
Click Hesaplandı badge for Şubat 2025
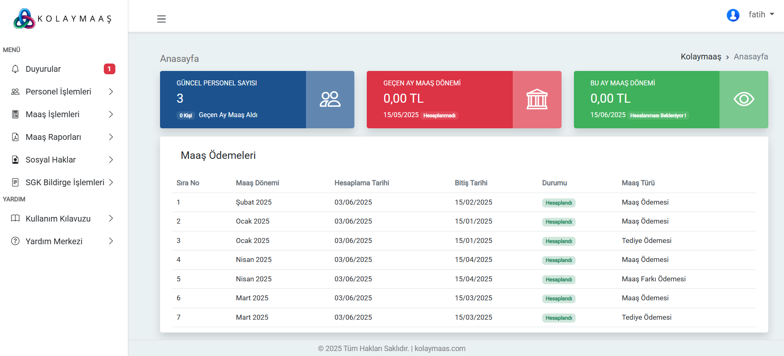558,203
